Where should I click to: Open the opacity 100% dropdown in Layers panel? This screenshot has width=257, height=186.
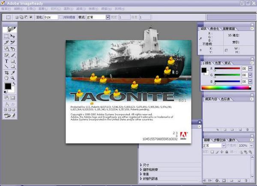pos(251,145)
